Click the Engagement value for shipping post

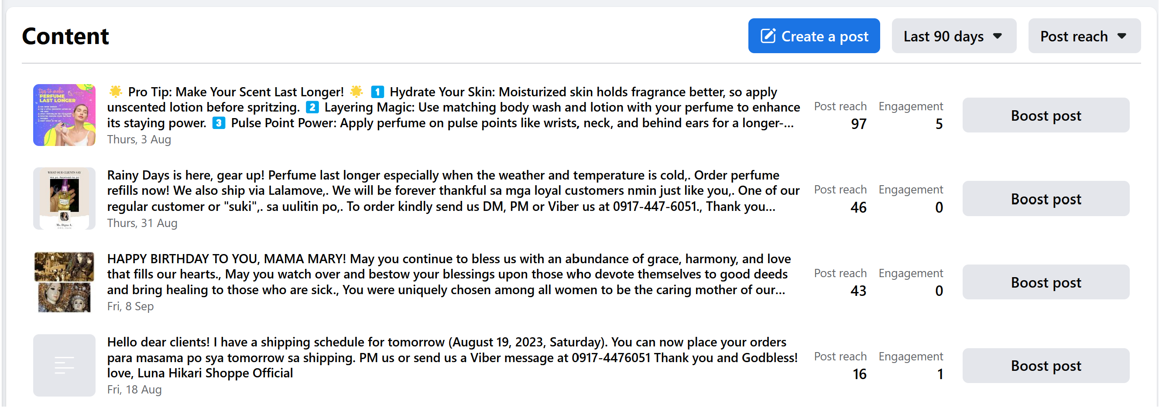tap(940, 374)
